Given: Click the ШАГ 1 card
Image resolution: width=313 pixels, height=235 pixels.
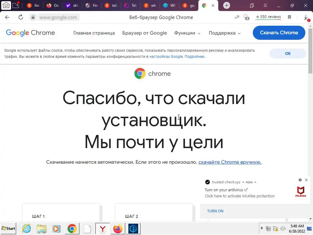Looking at the screenshot, I should coord(61,212).
